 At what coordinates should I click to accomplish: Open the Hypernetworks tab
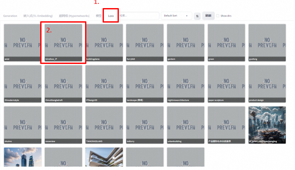(74, 16)
